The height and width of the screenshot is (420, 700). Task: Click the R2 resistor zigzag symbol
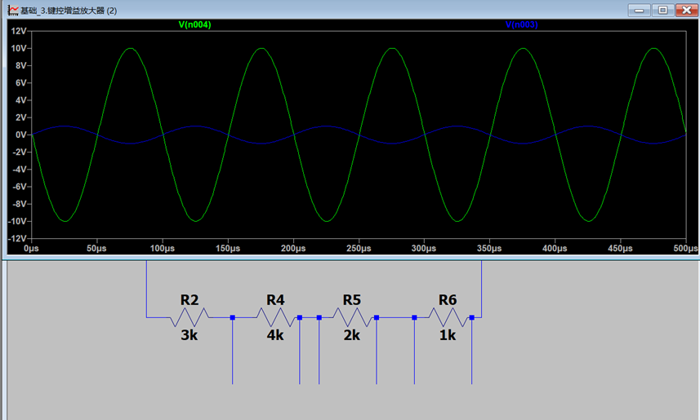(189, 317)
